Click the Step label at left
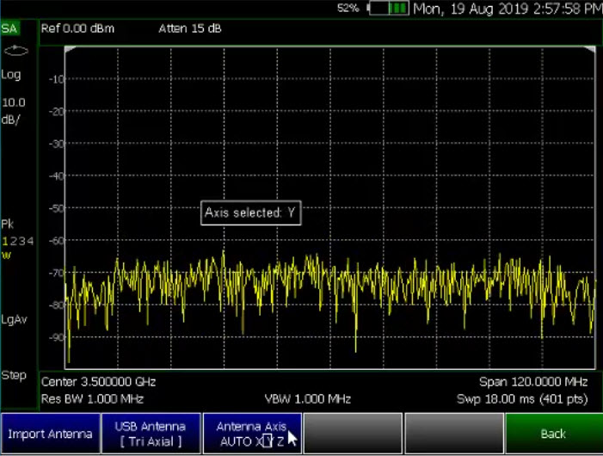Screen dimensions: 603x456 [14, 376]
